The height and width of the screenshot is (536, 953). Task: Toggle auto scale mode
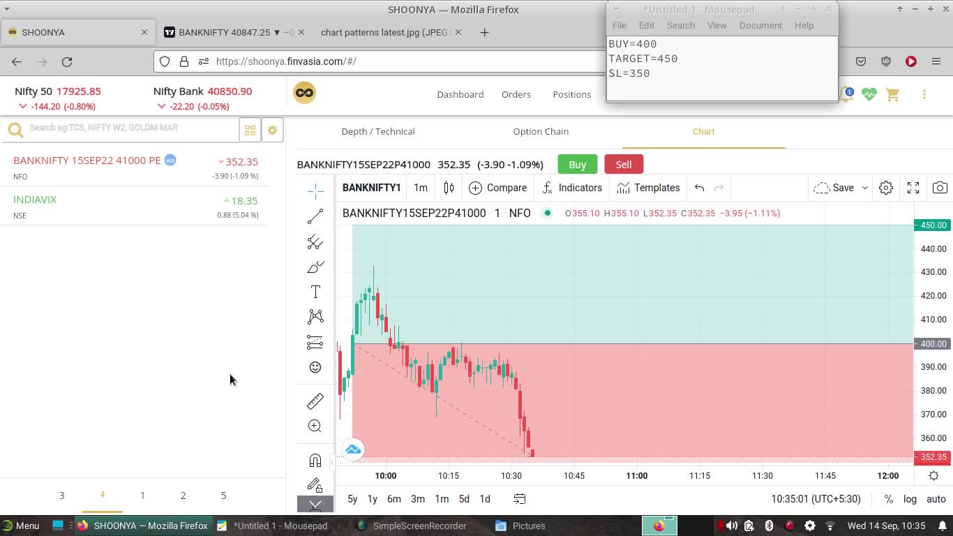coord(936,499)
